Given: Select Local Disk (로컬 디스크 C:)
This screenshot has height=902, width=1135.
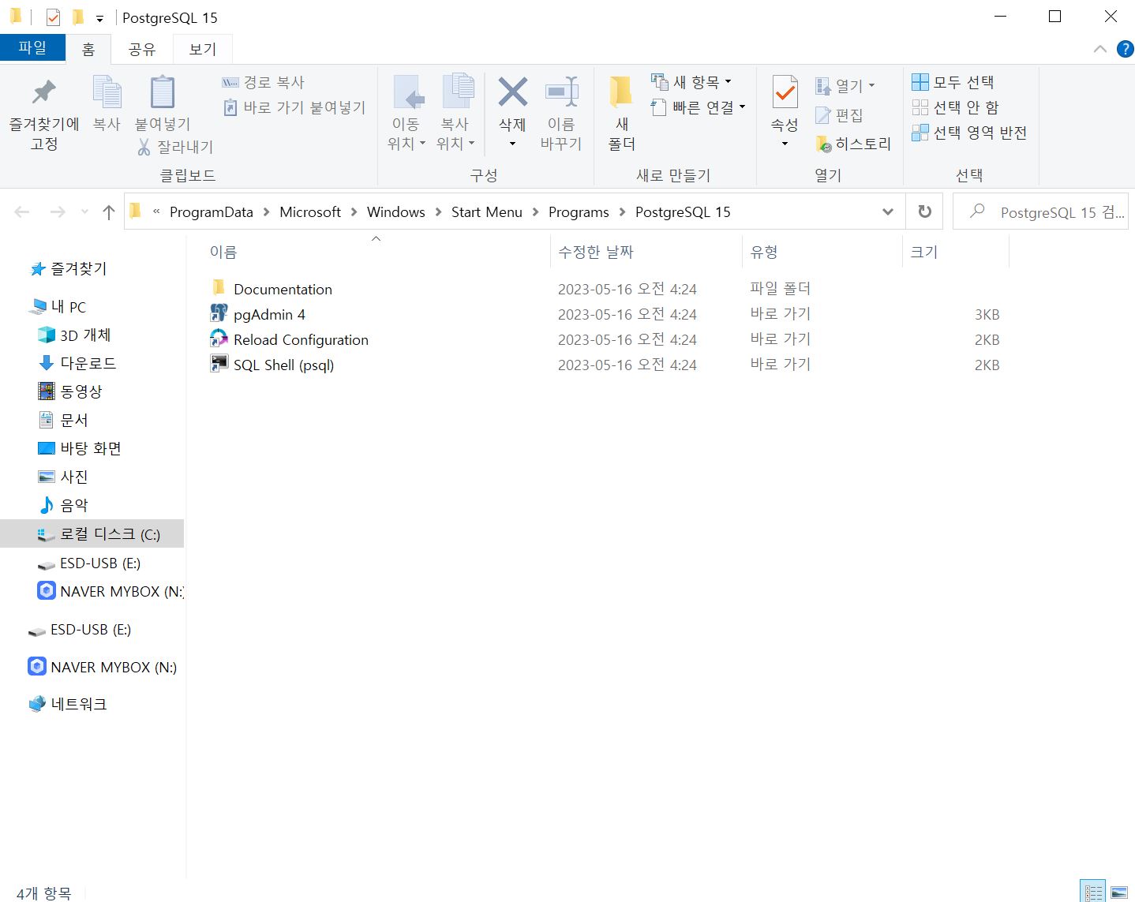Looking at the screenshot, I should click(92, 533).
